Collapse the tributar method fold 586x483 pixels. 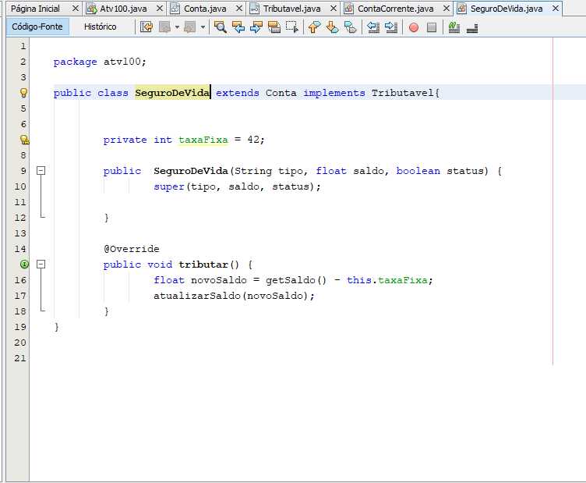[x=41, y=265]
